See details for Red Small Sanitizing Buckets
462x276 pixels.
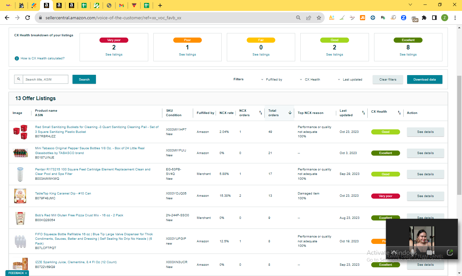click(x=425, y=132)
